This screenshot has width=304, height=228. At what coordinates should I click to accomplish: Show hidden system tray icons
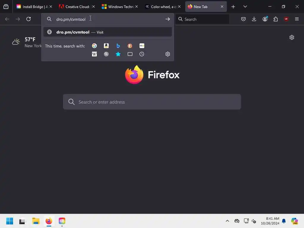227,221
